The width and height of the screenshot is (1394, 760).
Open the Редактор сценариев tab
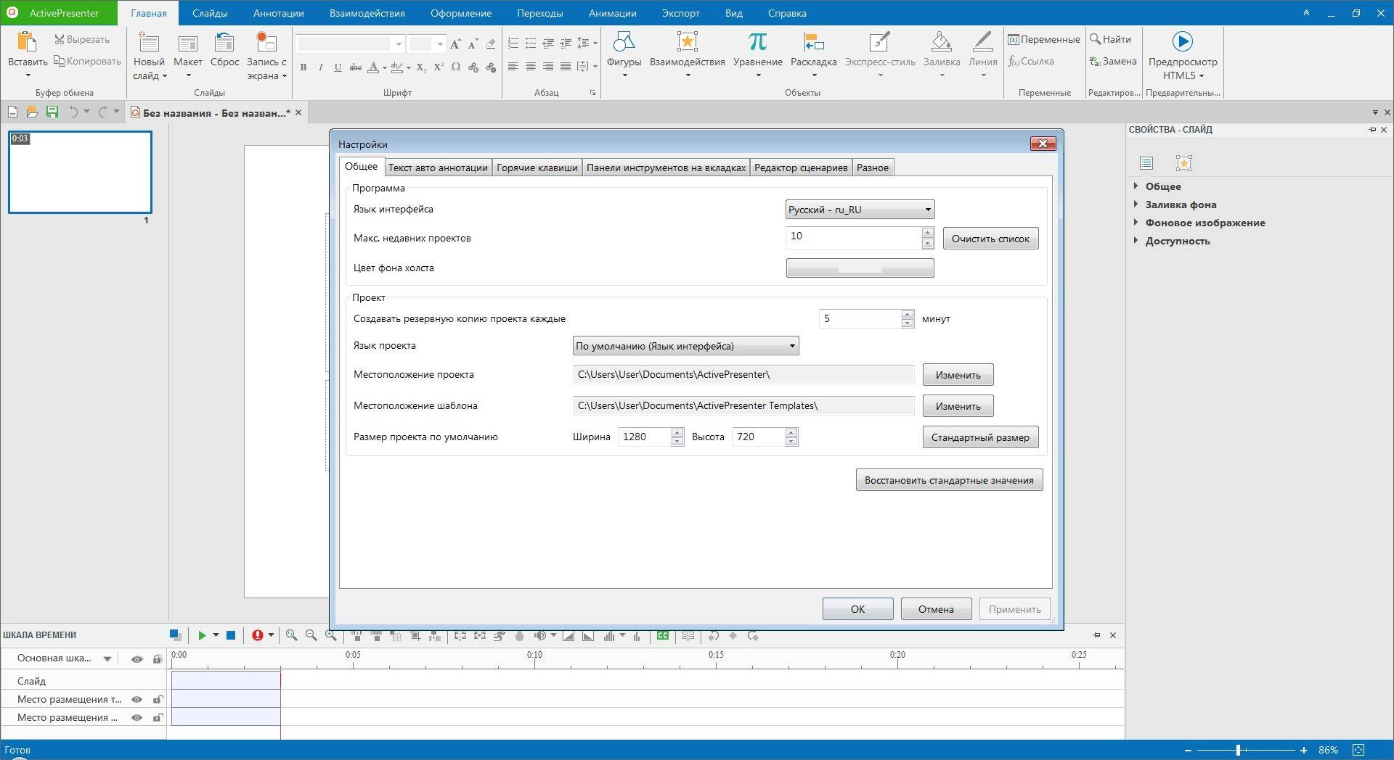[801, 168]
